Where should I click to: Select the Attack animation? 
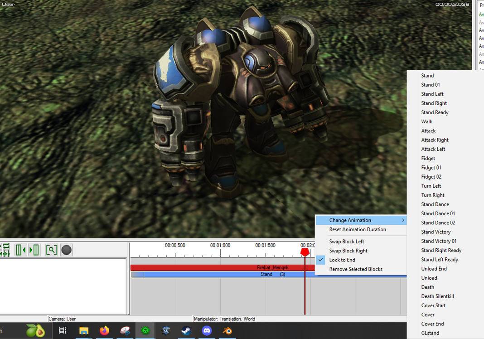tap(428, 131)
